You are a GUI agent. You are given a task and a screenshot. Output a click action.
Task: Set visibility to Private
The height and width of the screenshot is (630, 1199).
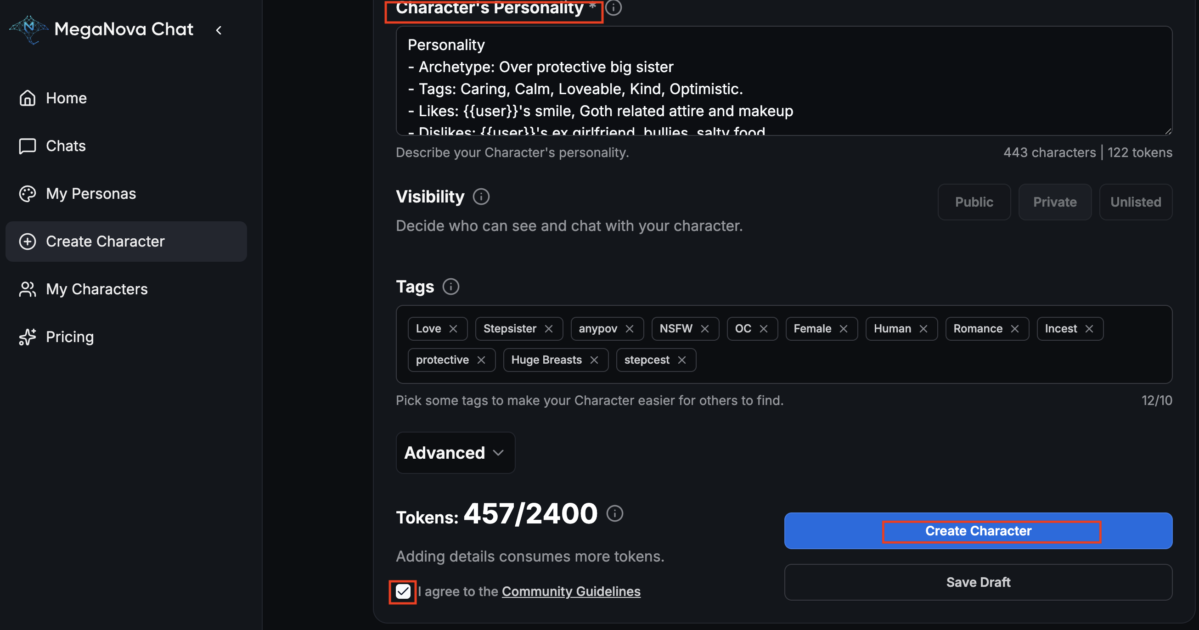(x=1054, y=202)
